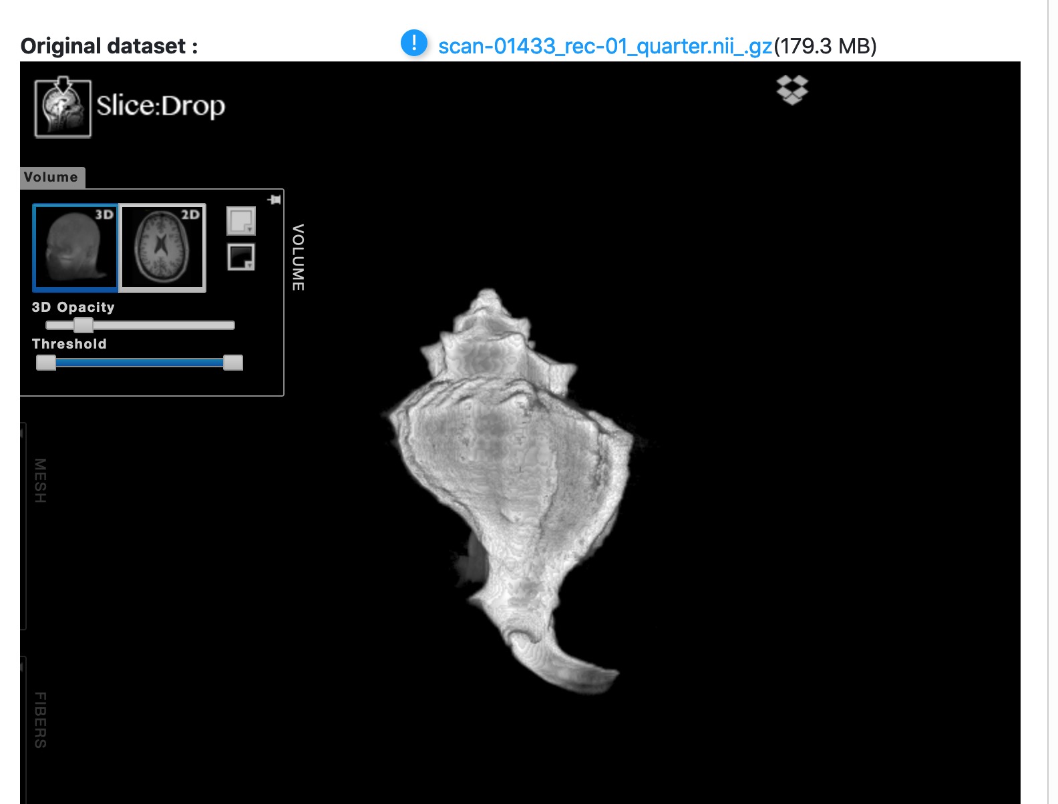Viewport: 1058px width, 804px height.
Task: Click the 3D Opacity label
Action: (73, 307)
